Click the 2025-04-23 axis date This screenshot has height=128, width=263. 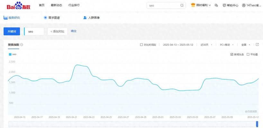tap(89, 117)
